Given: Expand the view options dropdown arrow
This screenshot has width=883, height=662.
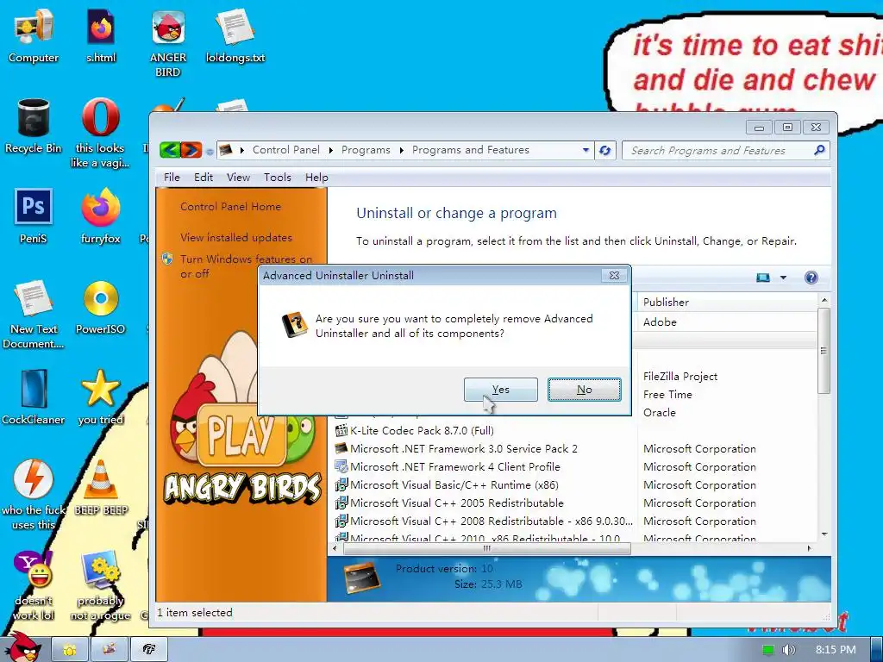Looking at the screenshot, I should tap(783, 278).
